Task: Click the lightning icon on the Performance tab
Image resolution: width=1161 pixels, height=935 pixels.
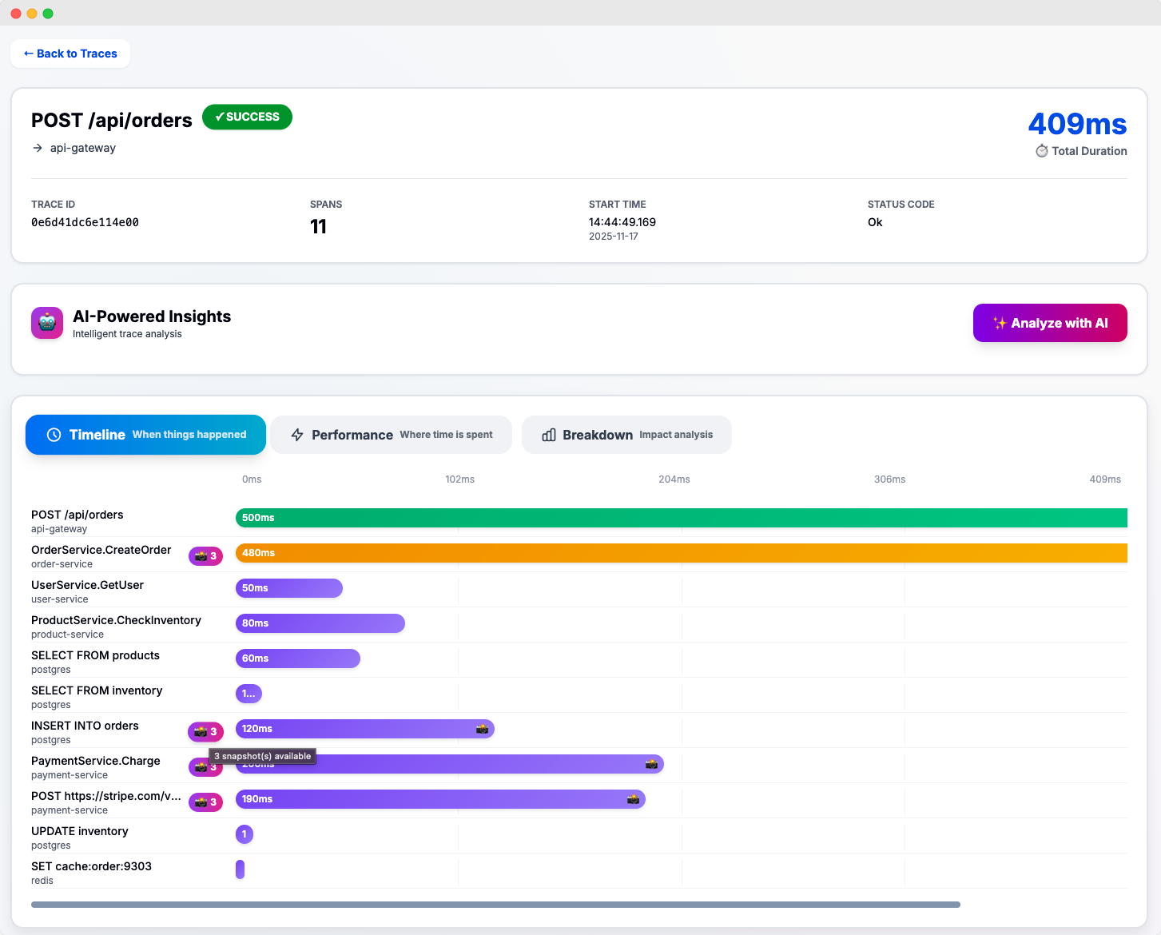Action: pos(297,435)
